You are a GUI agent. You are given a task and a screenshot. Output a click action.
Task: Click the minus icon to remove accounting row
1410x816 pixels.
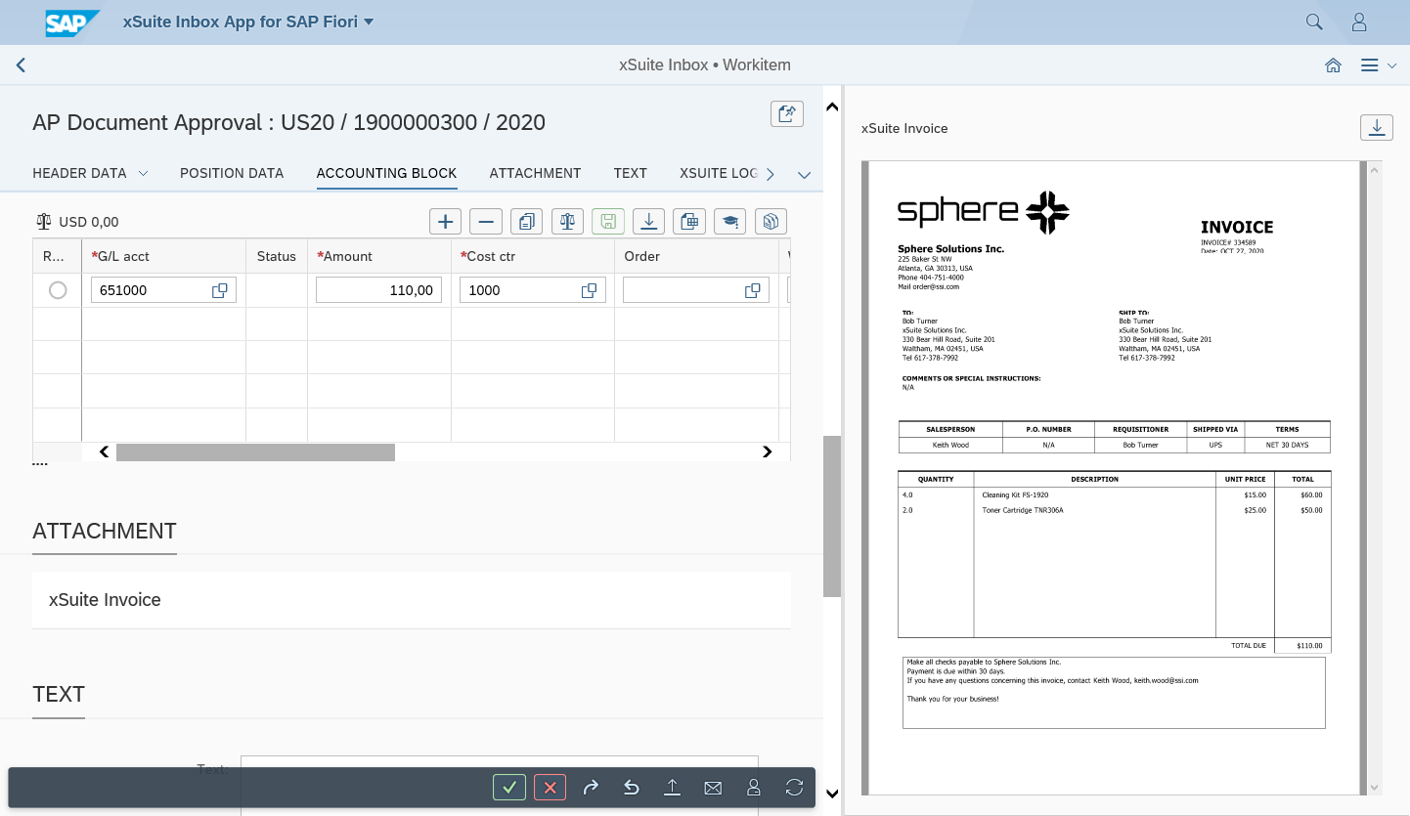coord(486,222)
